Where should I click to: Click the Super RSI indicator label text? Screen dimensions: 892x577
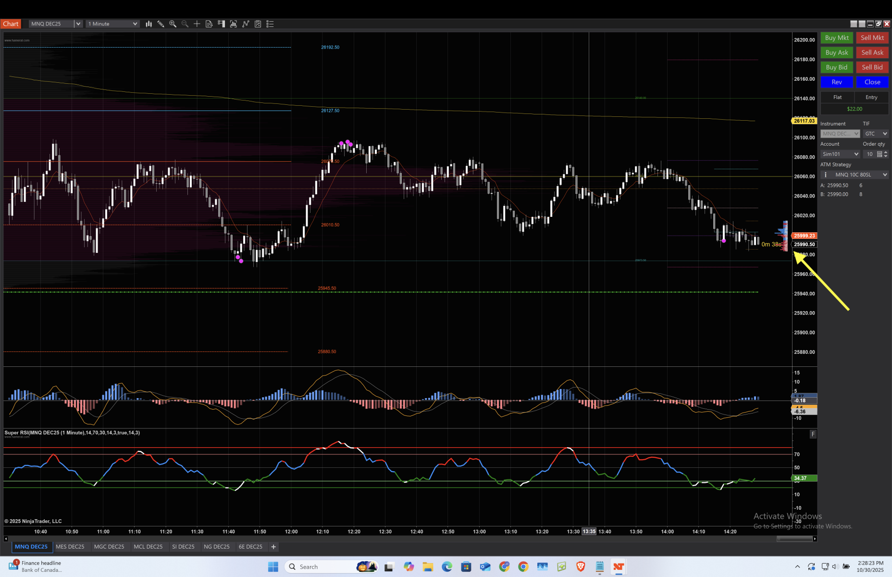click(x=72, y=433)
